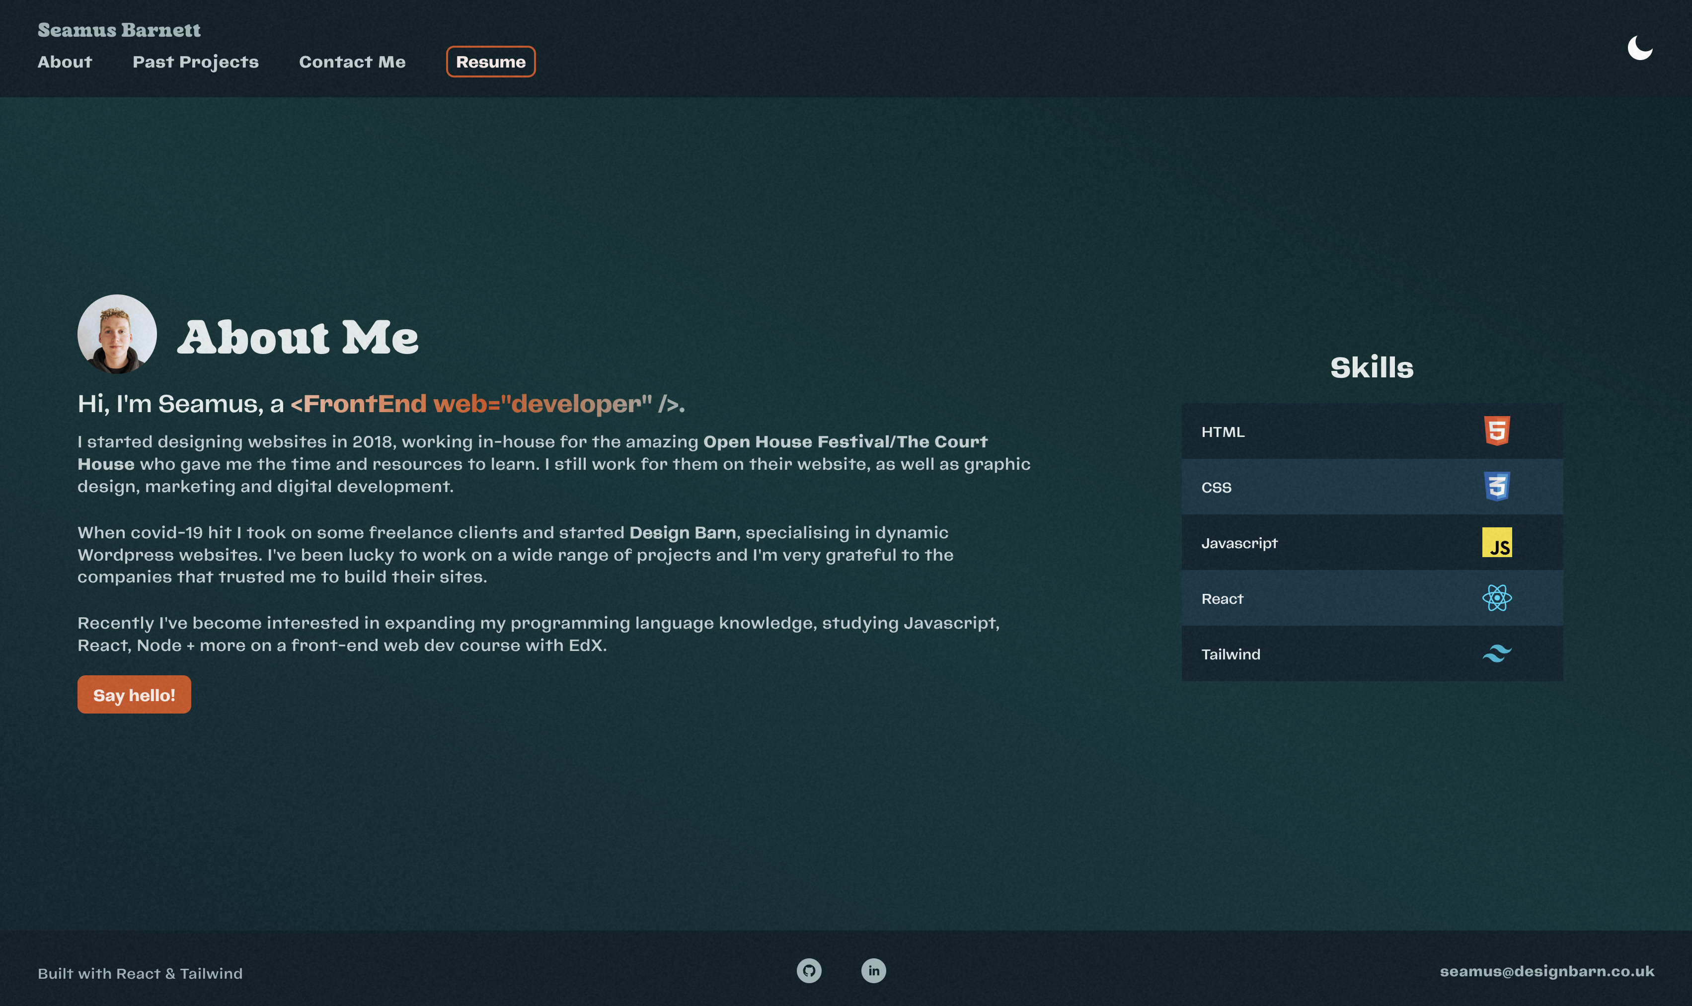
Task: Open the LinkedIn icon in the footer
Action: [873, 971]
